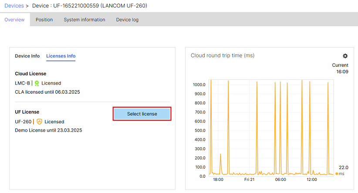Image resolution: width=358 pixels, height=193 pixels.
Task: Click the 12:00 x-axis label
Action: [x=312, y=179]
